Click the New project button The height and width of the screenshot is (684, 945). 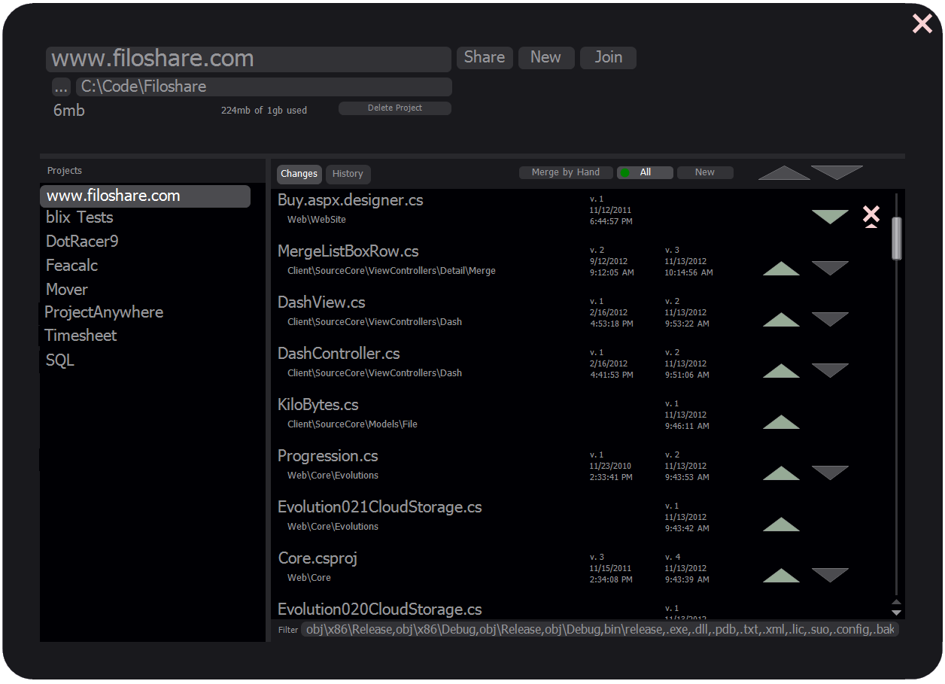pos(546,57)
